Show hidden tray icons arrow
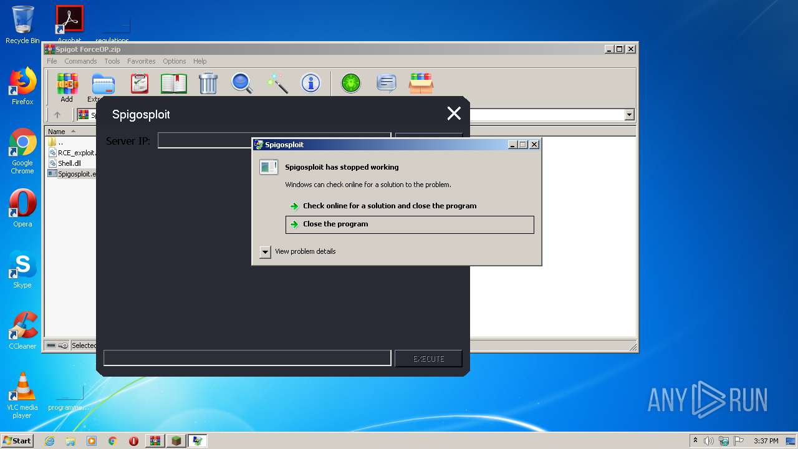The height and width of the screenshot is (449, 798). (695, 441)
